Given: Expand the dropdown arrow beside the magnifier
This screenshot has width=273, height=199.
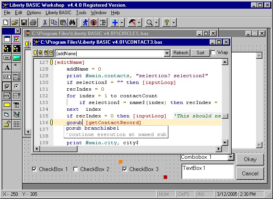Looking at the screenshot, I should point(156,22).
